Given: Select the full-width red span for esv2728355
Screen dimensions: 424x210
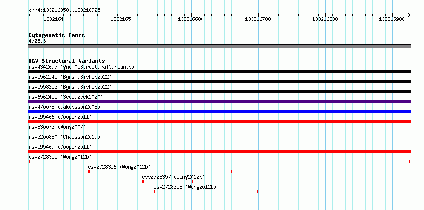Looking at the screenshot, I should (x=219, y=161).
